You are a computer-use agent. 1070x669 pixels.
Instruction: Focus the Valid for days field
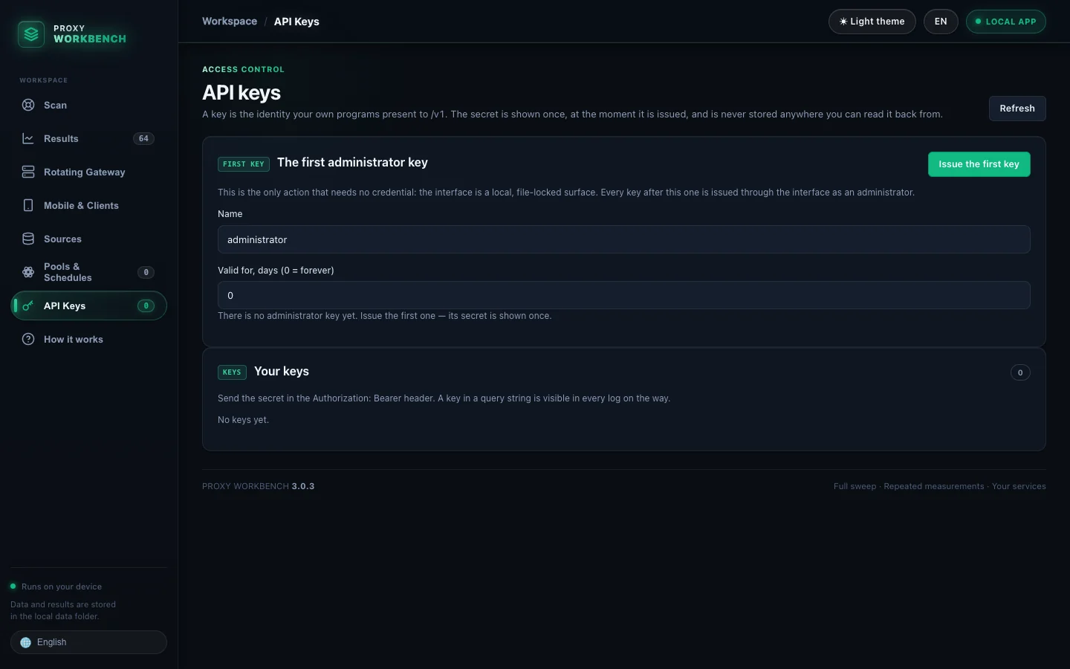(623, 295)
